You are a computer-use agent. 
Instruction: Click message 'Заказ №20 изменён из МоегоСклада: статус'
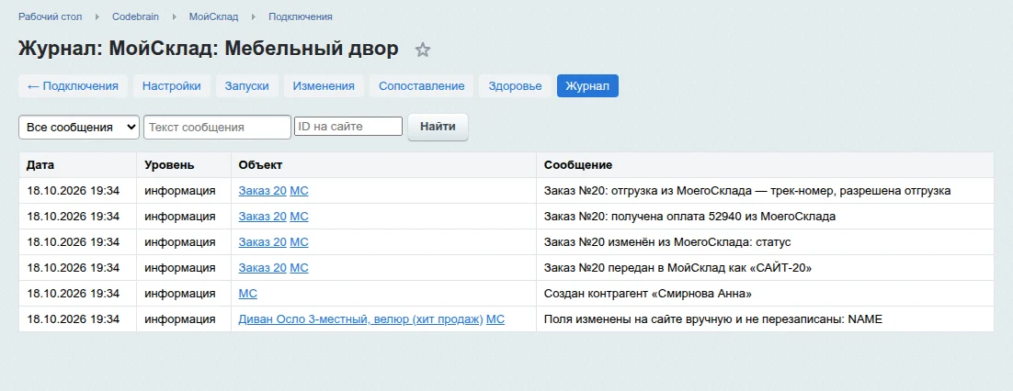pos(667,242)
